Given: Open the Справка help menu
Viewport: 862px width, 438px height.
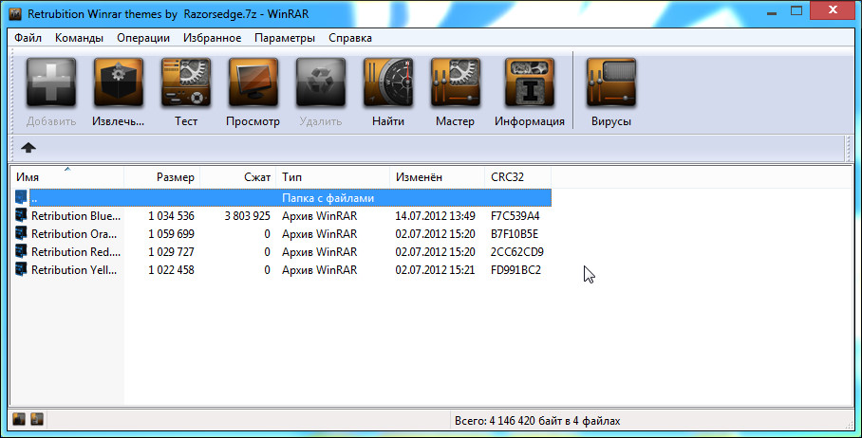Looking at the screenshot, I should pyautogui.click(x=350, y=38).
